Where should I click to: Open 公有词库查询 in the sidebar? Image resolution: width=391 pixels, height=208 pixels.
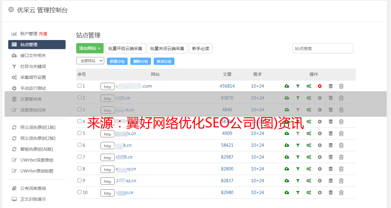coord(33,188)
